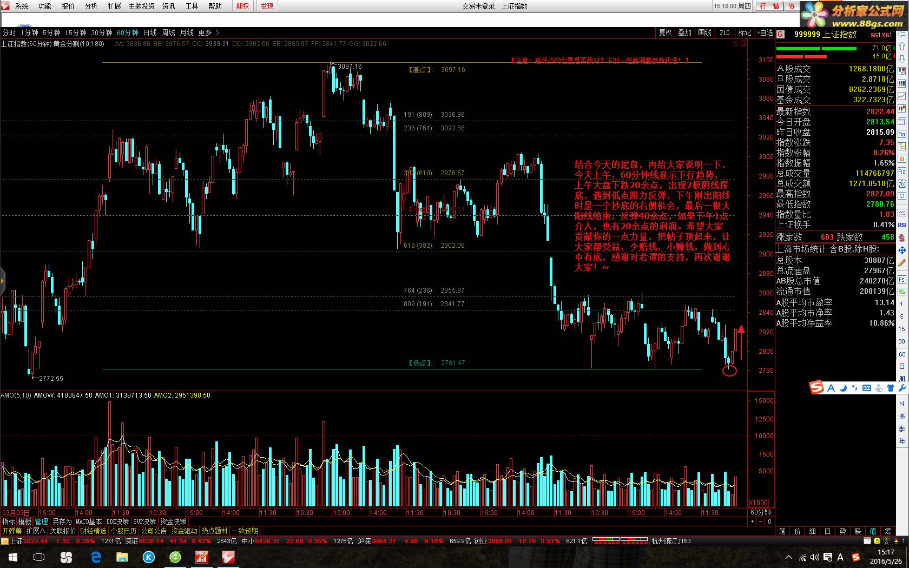Click the blue four-way move arrows icon
The height and width of the screenshot is (568, 909).
(x=902, y=250)
